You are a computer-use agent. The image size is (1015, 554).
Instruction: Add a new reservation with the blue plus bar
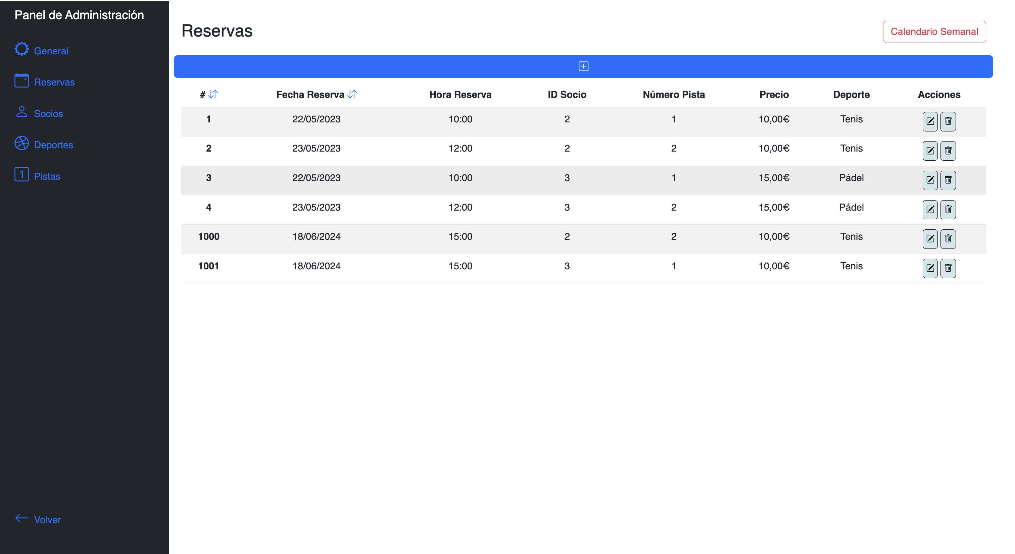[583, 66]
